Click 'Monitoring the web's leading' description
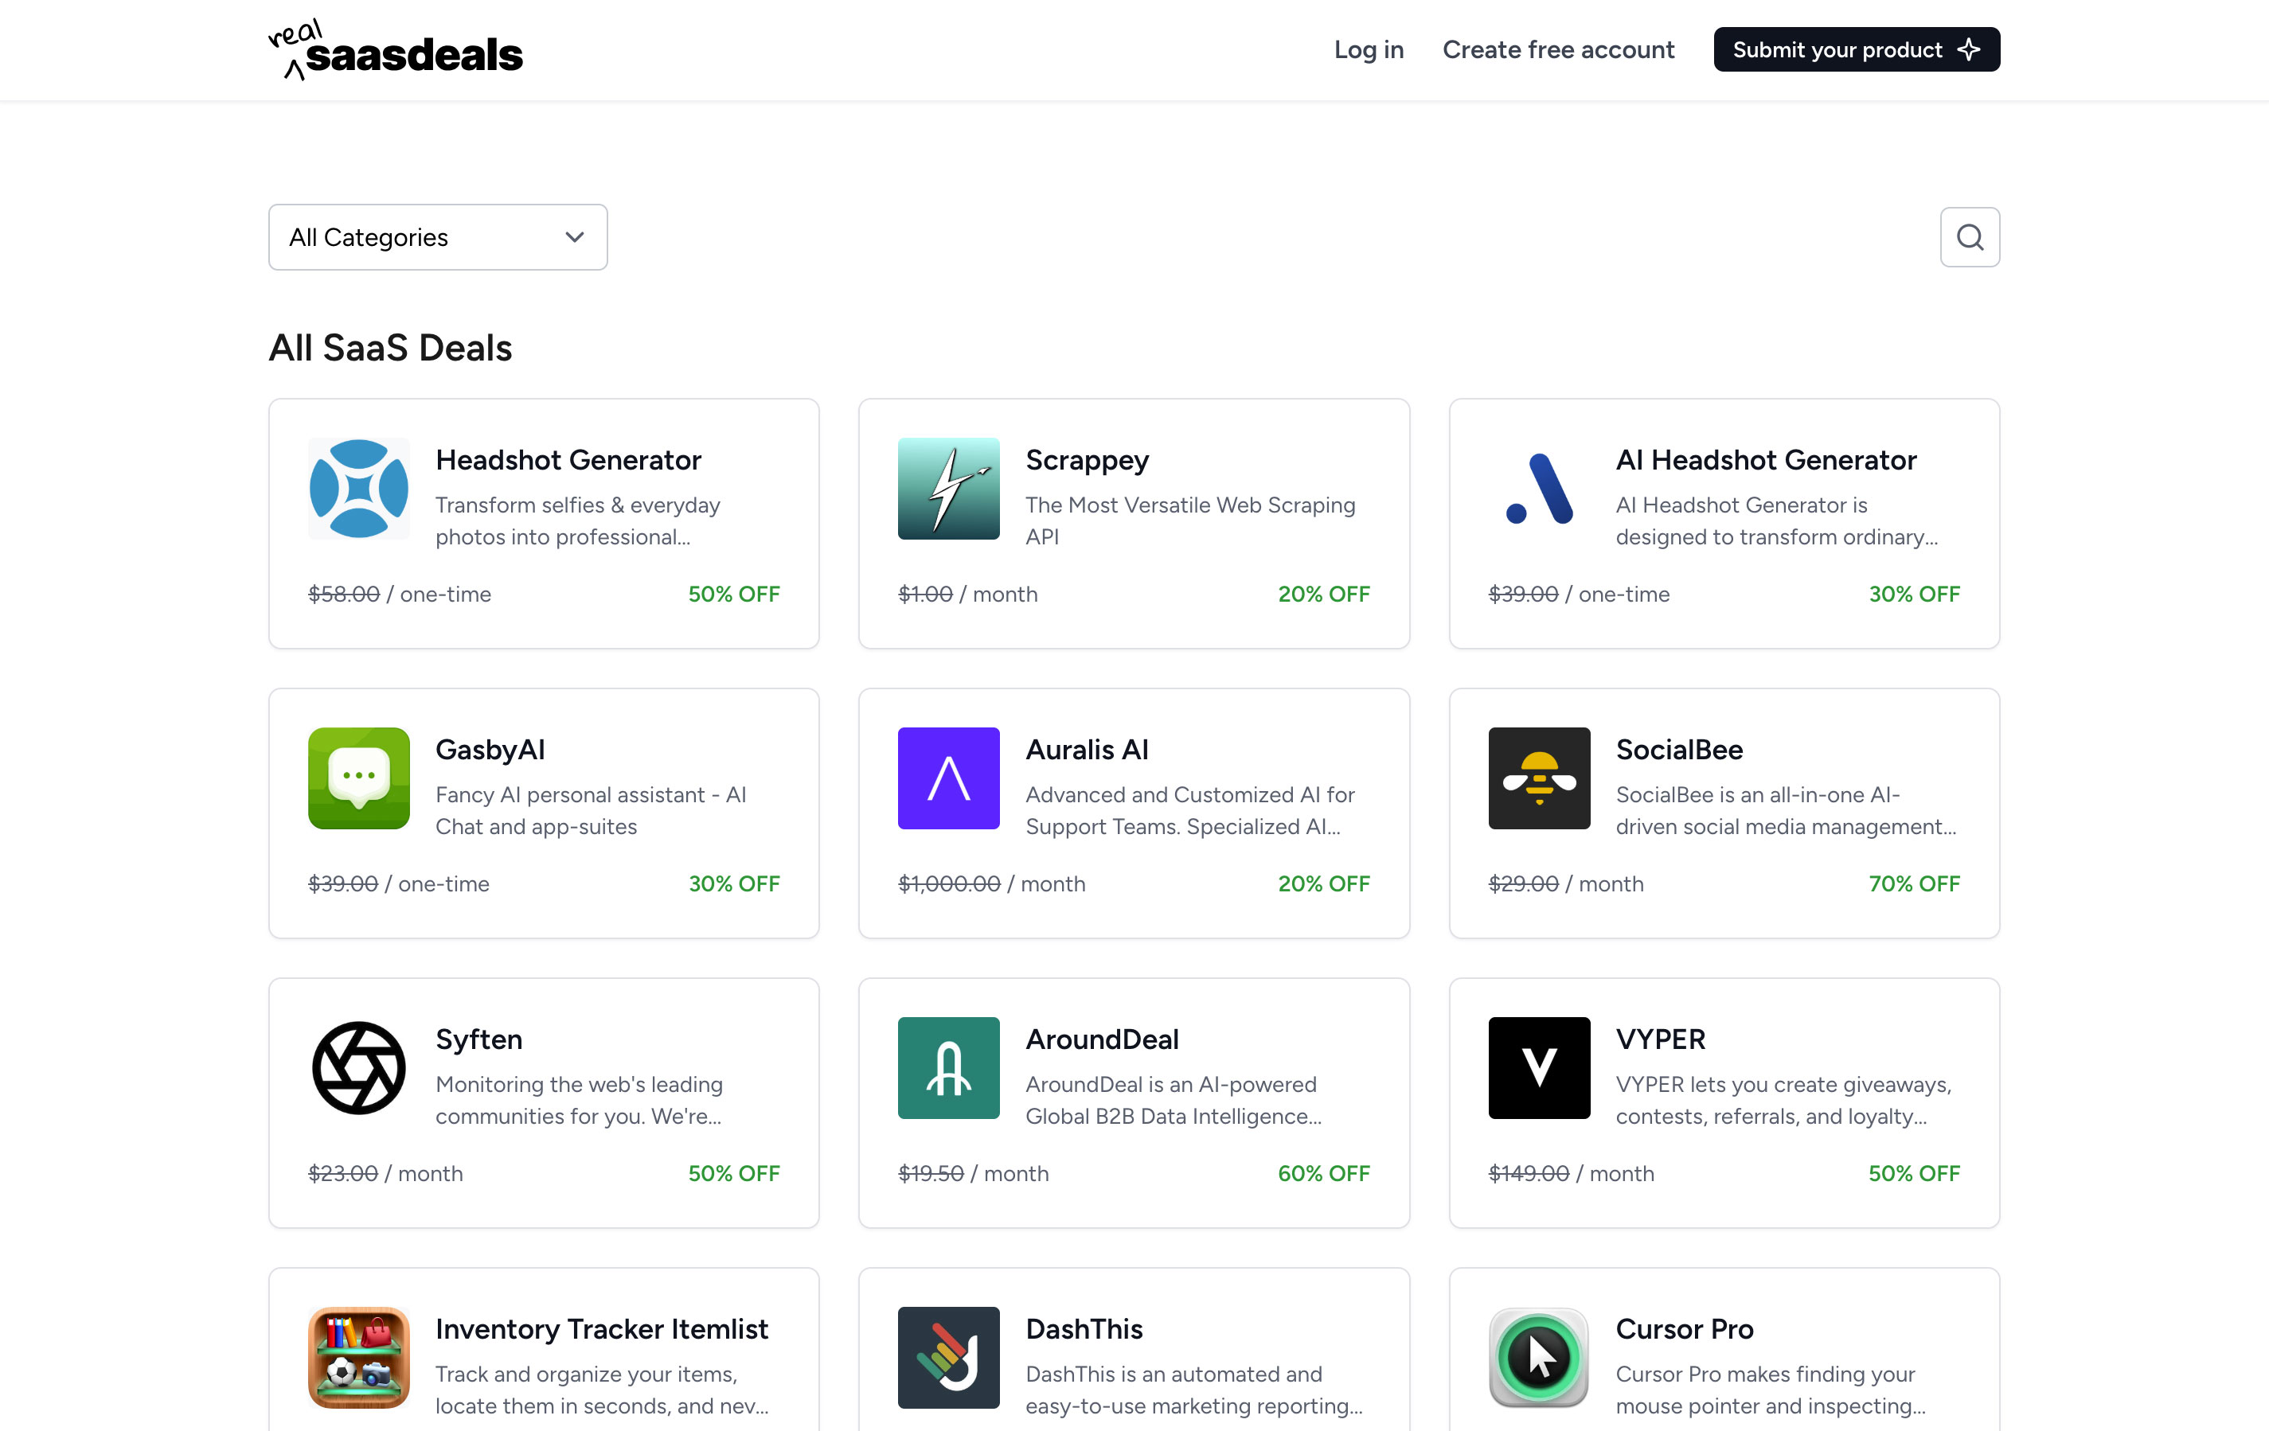2269x1431 pixels. click(579, 1101)
